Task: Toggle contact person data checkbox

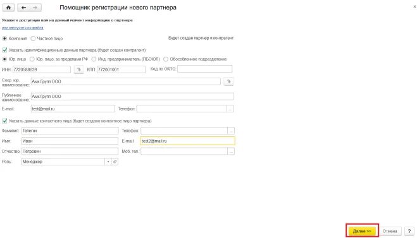Action: pos(4,121)
